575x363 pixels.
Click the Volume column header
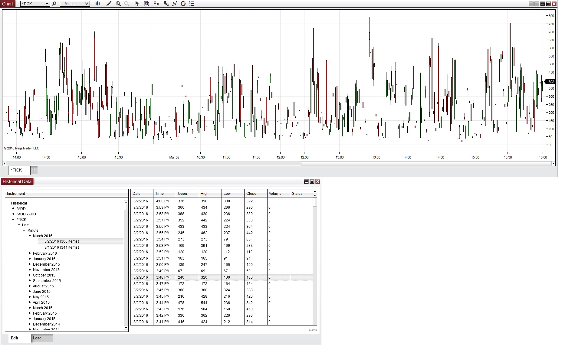tap(279, 194)
